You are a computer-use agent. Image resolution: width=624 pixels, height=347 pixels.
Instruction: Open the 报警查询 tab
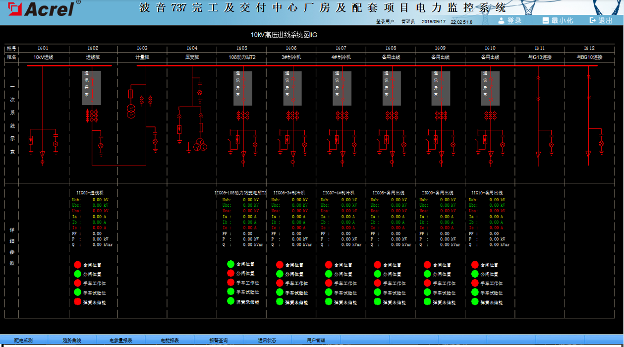pos(218,341)
